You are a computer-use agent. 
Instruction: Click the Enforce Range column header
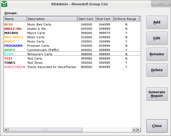click(x=126, y=19)
